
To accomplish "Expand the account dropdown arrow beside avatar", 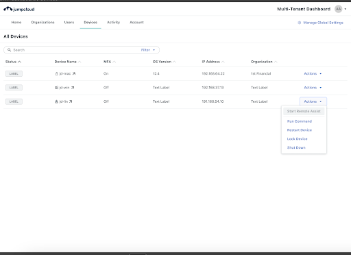I will click(346, 9).
